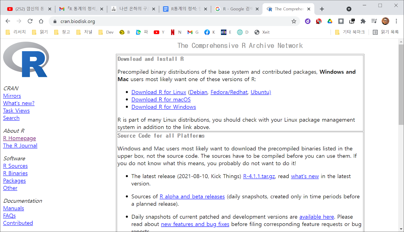404x232 pixels.
Task: Open the media control playlist icon
Action: pyautogui.click(x=374, y=21)
